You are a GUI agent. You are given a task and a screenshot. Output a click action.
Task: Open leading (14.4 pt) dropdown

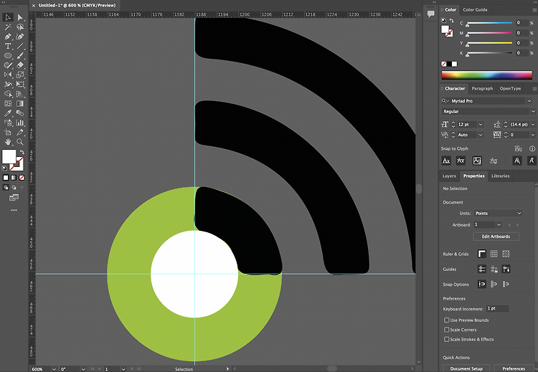click(533, 125)
